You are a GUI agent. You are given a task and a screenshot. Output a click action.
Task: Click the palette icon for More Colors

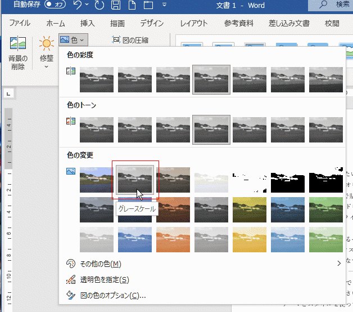click(71, 264)
